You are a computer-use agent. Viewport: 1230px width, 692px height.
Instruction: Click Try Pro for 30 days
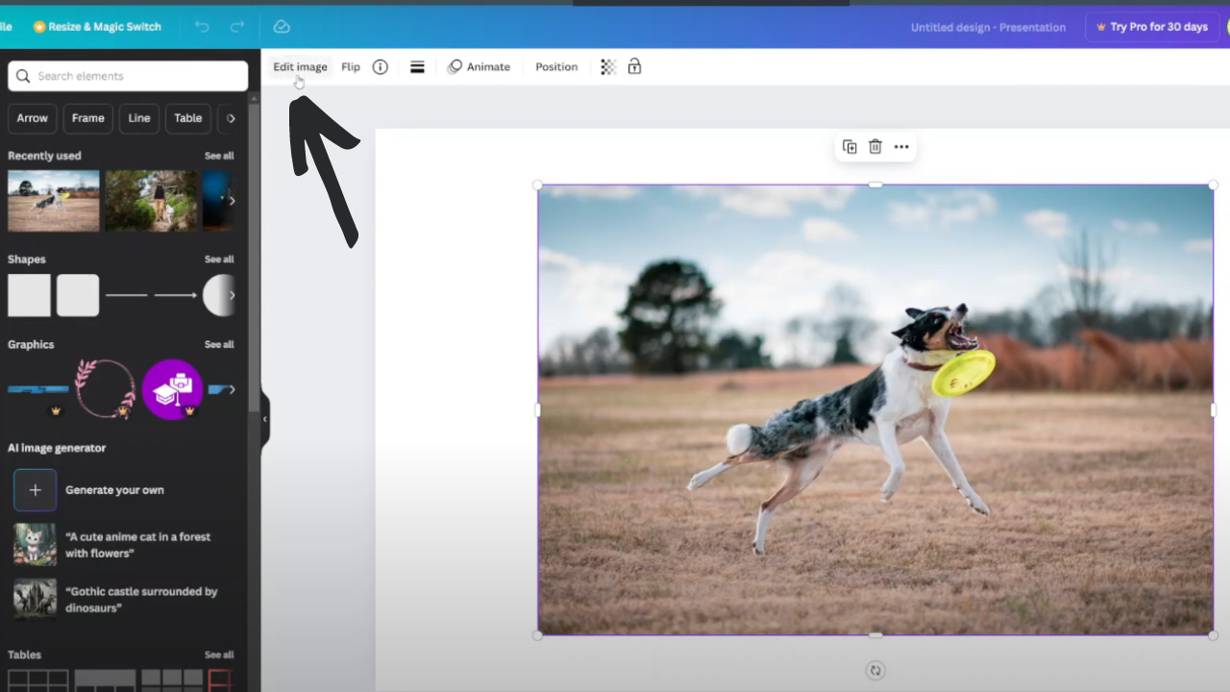[x=1151, y=27]
